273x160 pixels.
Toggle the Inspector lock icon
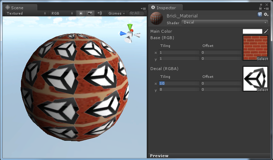coord(260,8)
